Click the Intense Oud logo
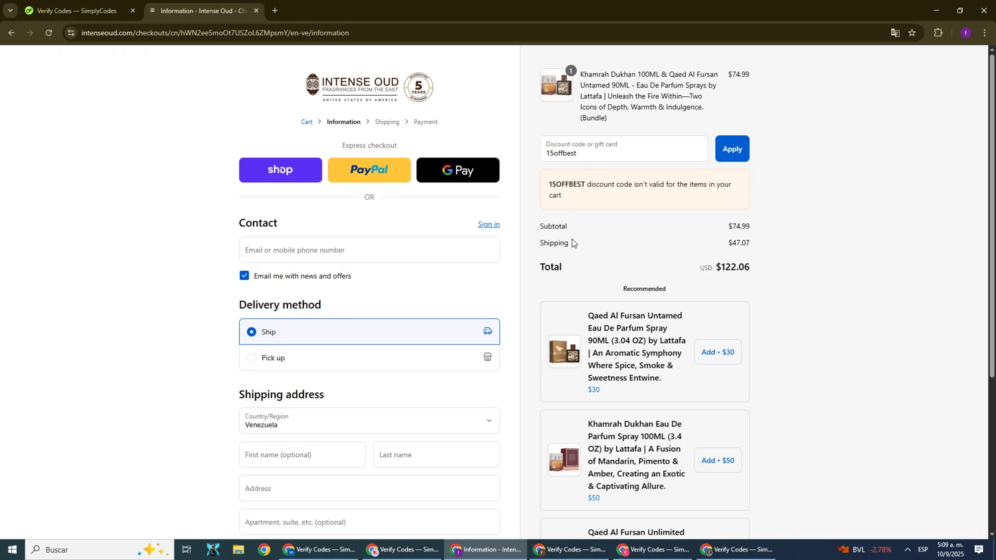Screen dimensions: 996x560 [x=352, y=87]
